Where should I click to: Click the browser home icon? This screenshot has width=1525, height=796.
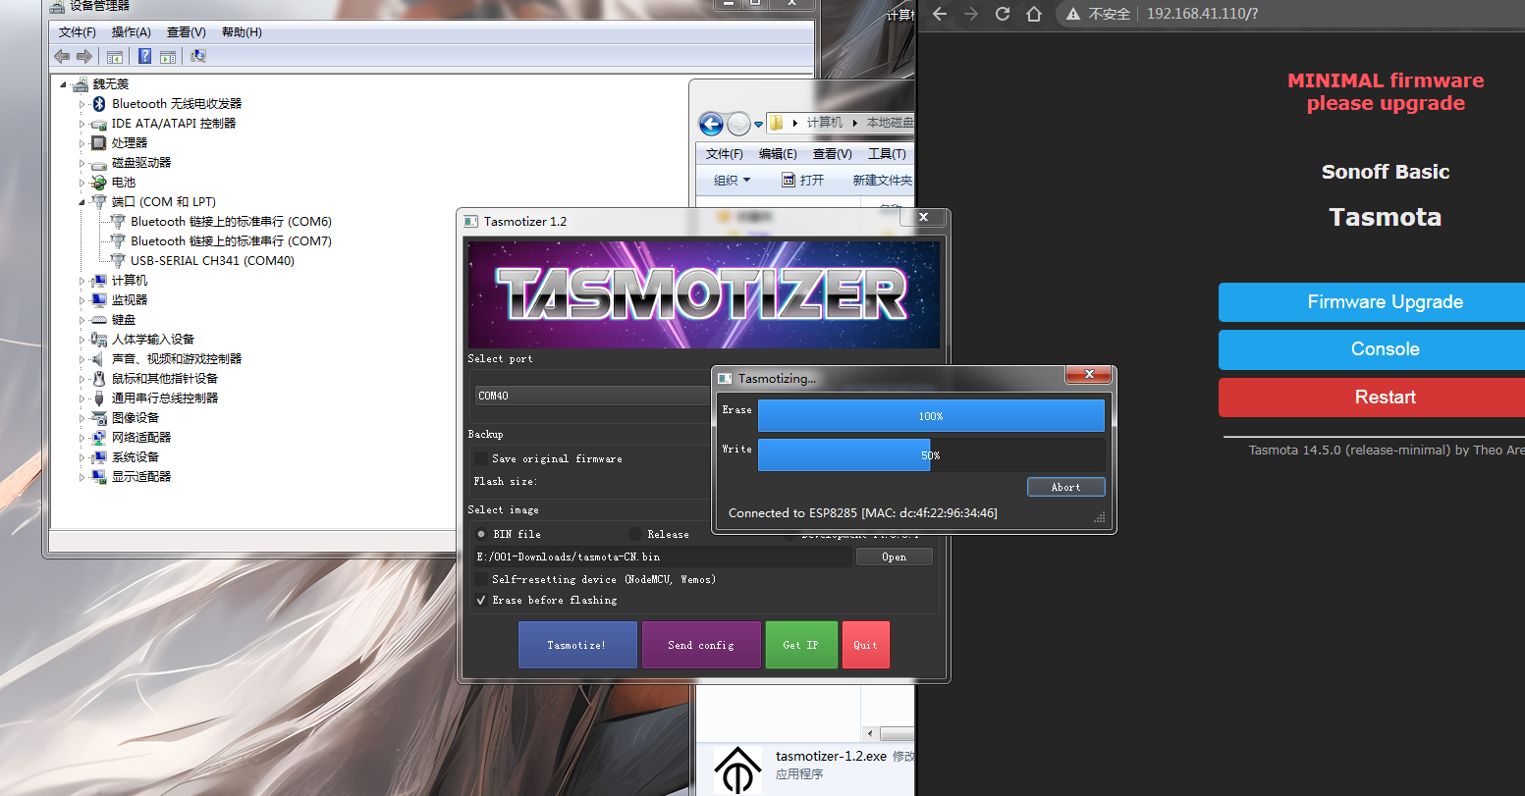click(x=1034, y=14)
